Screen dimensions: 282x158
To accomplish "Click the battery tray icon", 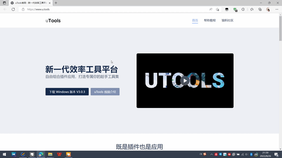I will tap(238, 154).
